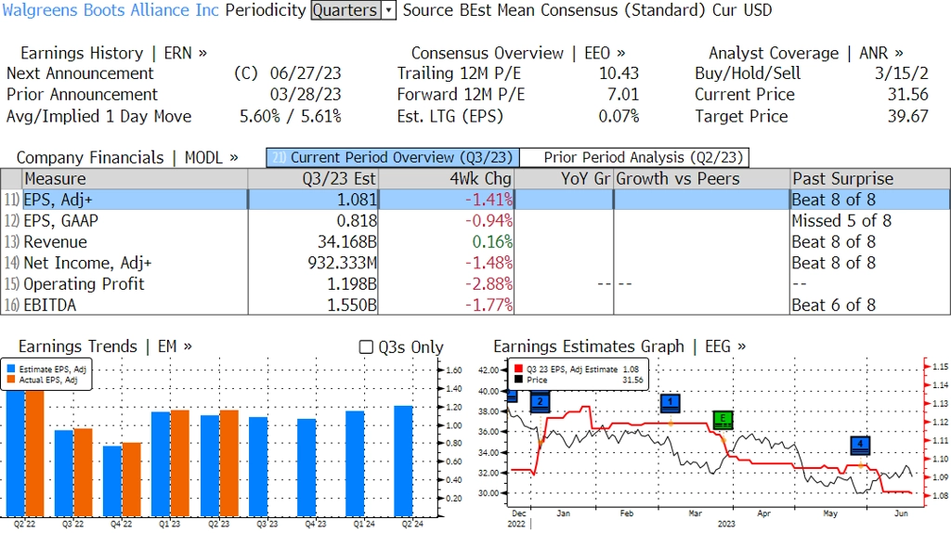
Task: Click the Q4'23 estimate bar in trends chart
Action: (306, 467)
